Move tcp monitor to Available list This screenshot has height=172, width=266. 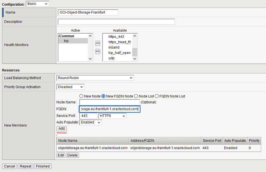click(x=97, y=51)
